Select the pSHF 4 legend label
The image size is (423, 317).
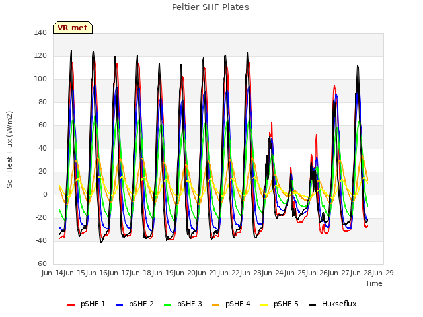pyautogui.click(x=238, y=304)
